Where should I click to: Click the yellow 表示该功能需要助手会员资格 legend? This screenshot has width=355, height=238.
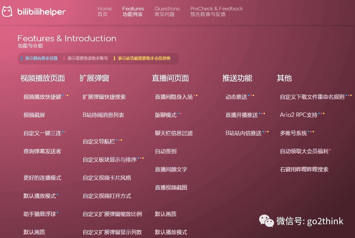coord(144,58)
